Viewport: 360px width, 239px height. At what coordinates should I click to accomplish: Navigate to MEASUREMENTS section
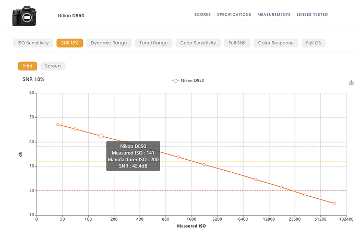(x=274, y=15)
